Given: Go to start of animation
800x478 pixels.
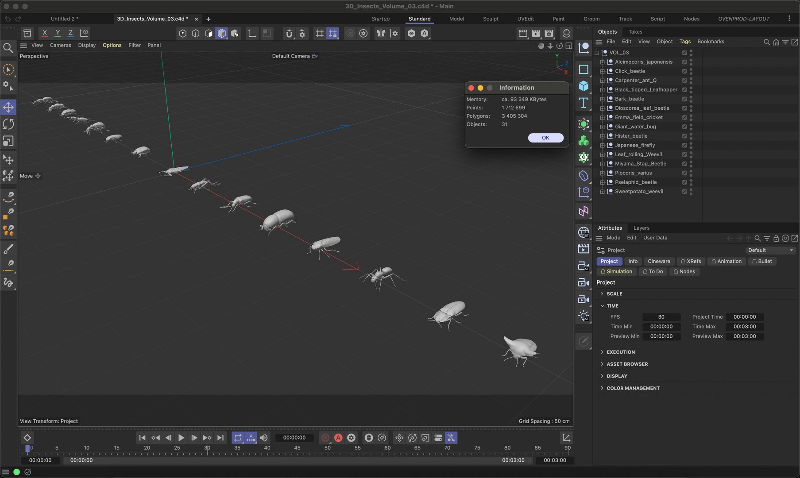Looking at the screenshot, I should pyautogui.click(x=142, y=438).
